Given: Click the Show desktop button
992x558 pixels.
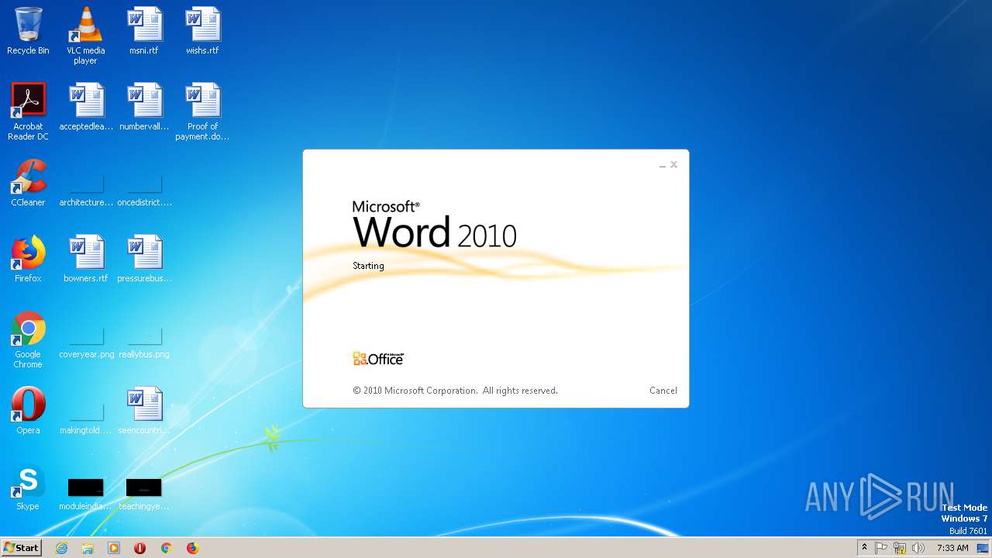Looking at the screenshot, I should [x=983, y=548].
